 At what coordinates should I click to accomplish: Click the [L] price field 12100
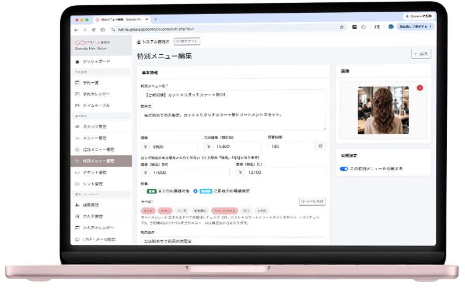click(x=285, y=172)
